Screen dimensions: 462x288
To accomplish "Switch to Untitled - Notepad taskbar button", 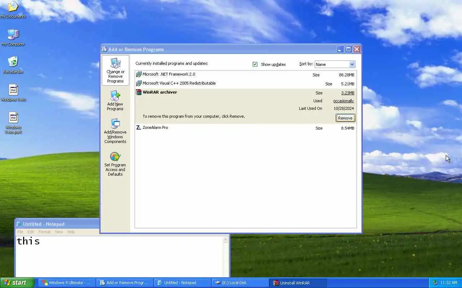I will [x=183, y=283].
